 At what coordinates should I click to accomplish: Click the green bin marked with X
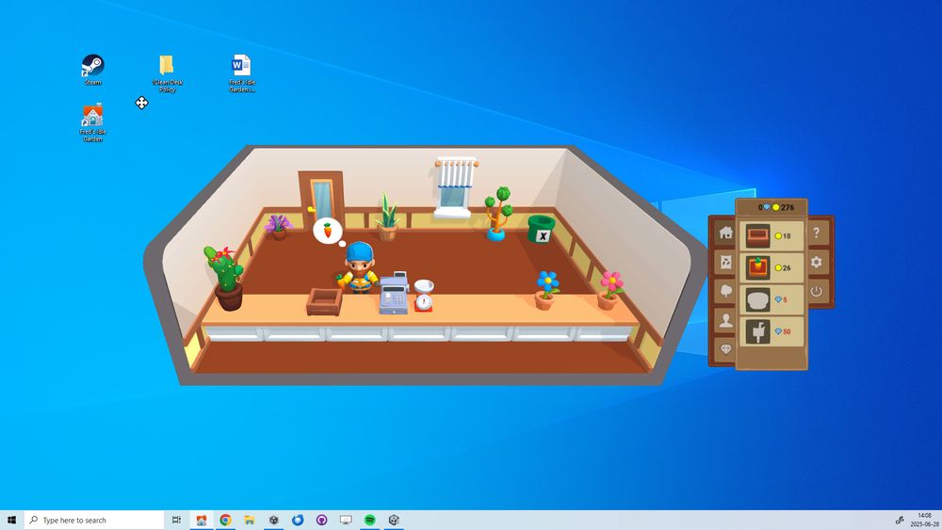pos(541,230)
